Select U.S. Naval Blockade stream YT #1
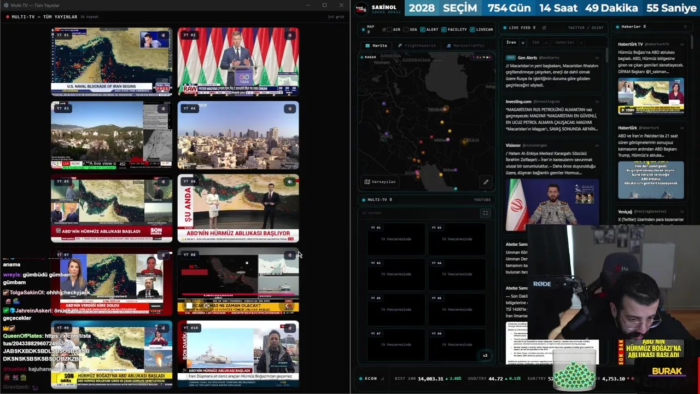This screenshot has height=394, width=700. (x=112, y=62)
